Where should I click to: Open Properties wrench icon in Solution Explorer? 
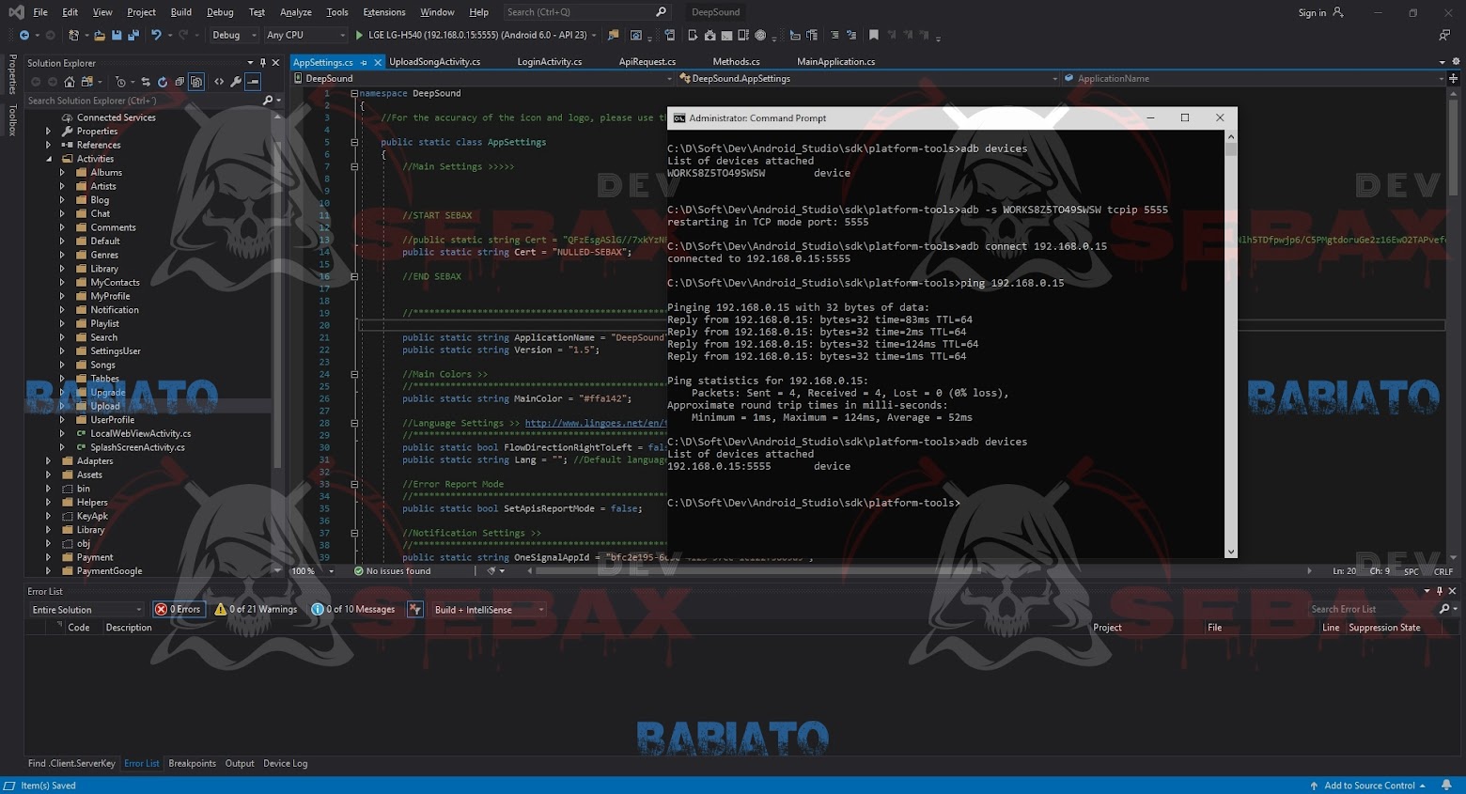[236, 82]
